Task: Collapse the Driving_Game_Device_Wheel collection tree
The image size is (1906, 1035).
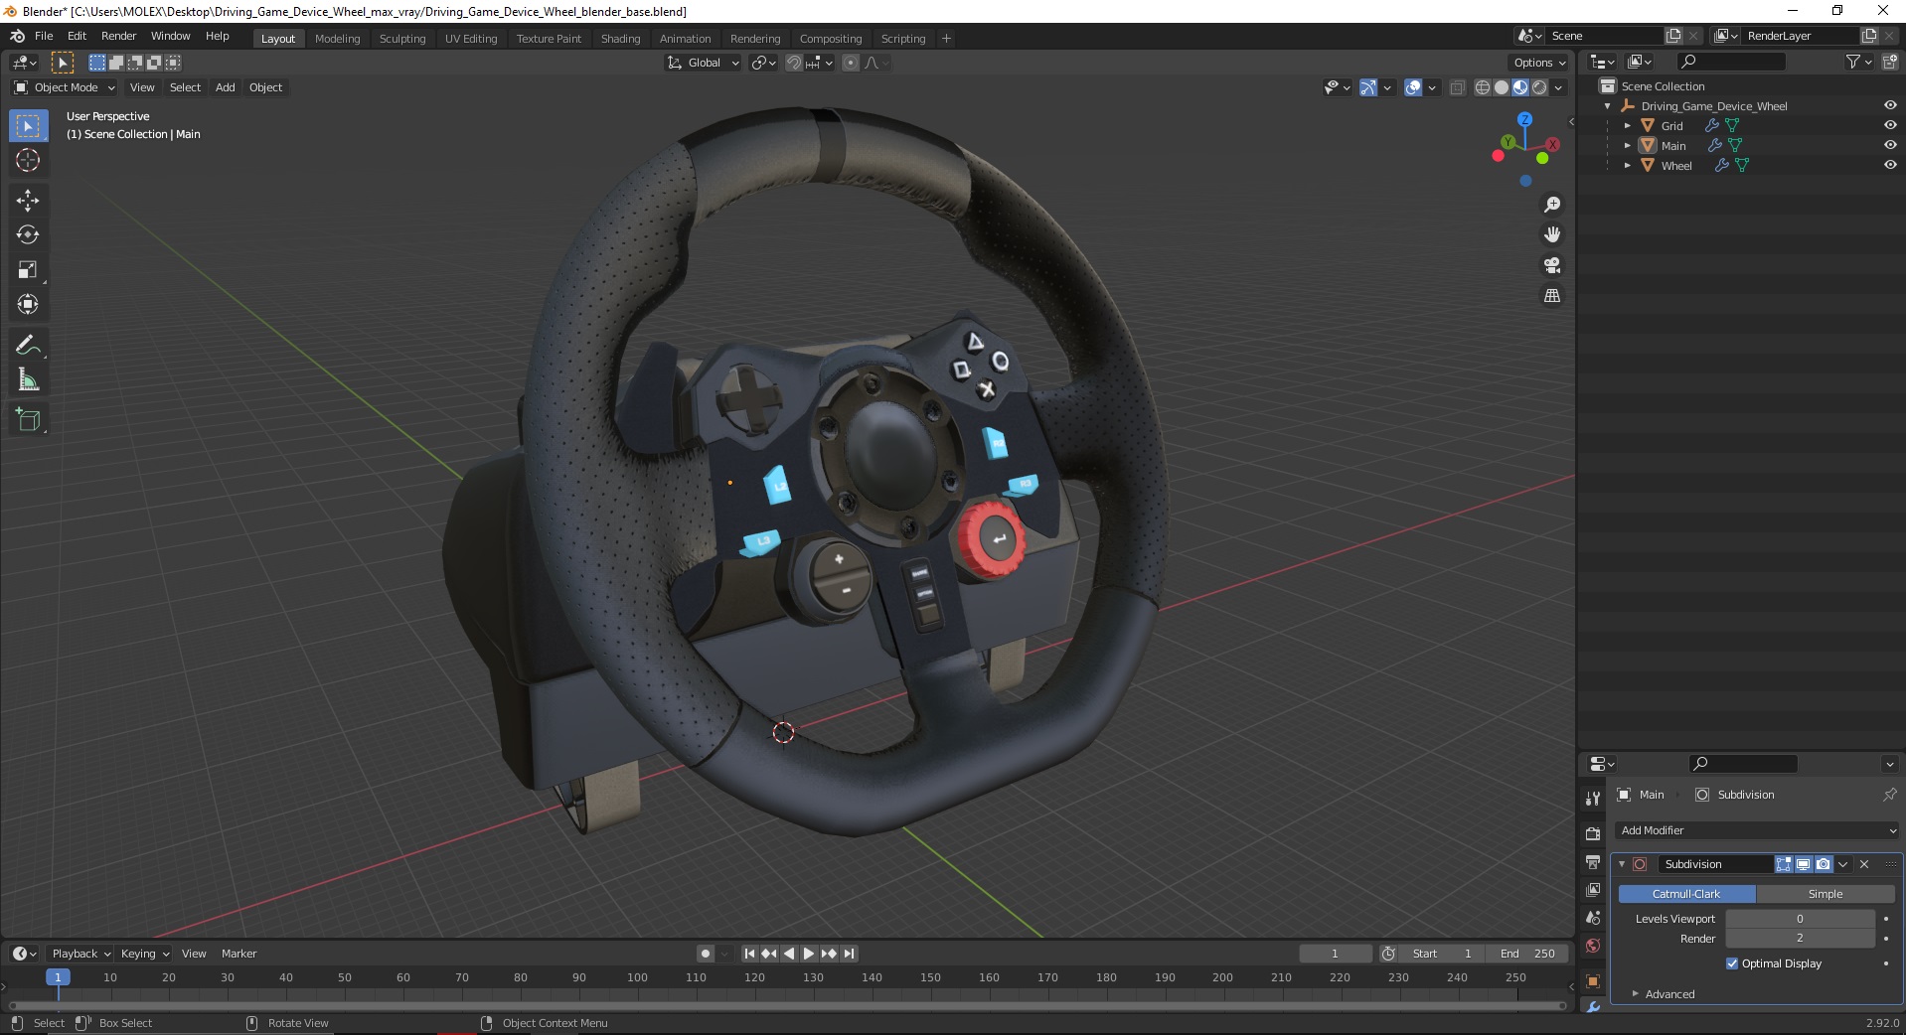Action: pos(1608,105)
